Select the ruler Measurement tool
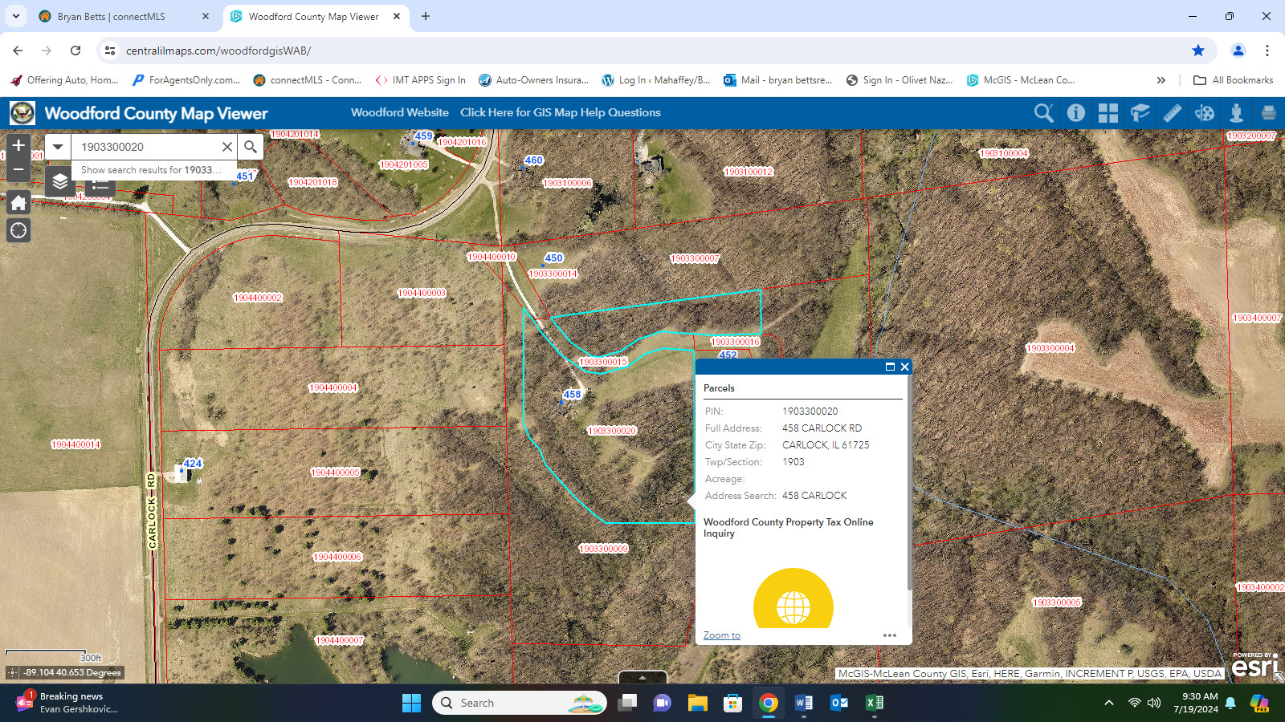Viewport: 1285px width, 722px height. [x=1172, y=113]
